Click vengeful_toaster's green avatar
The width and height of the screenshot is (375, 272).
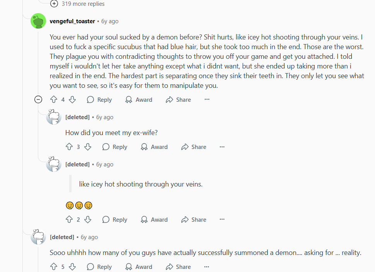[38, 21]
